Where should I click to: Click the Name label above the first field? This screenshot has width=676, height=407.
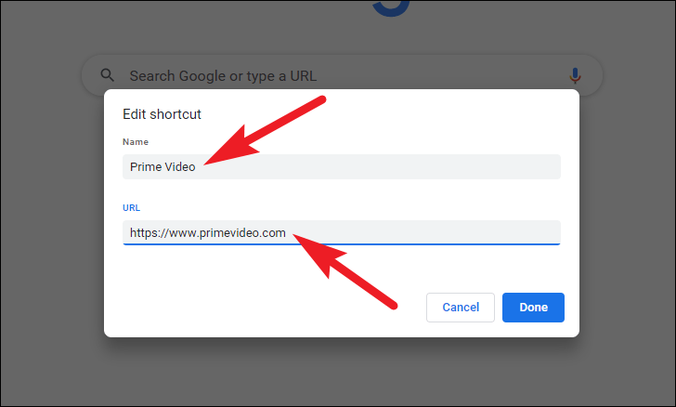136,141
